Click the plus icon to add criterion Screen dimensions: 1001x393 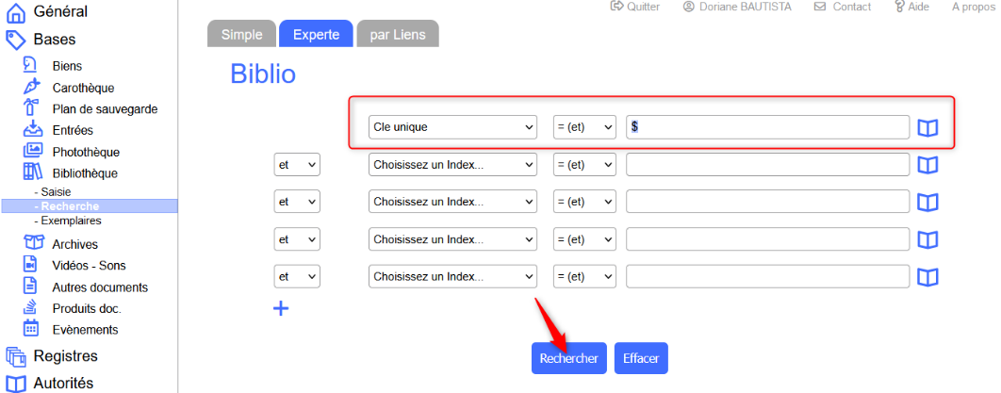[x=281, y=308]
